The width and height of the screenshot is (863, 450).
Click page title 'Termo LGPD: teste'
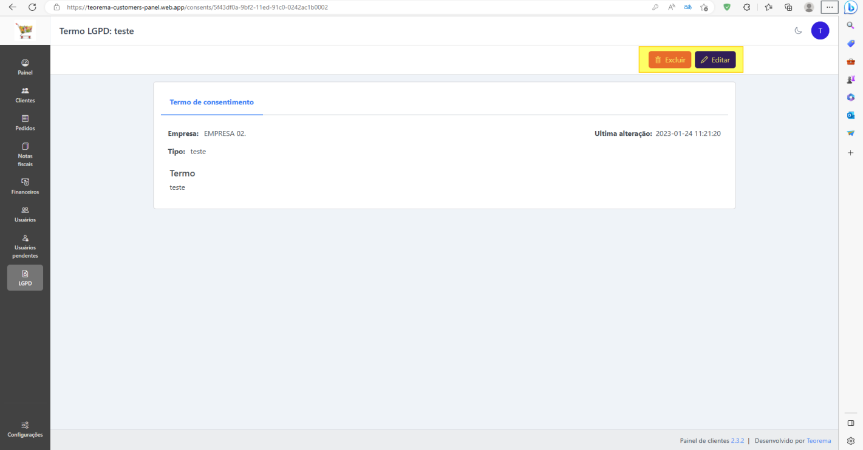[x=97, y=31]
